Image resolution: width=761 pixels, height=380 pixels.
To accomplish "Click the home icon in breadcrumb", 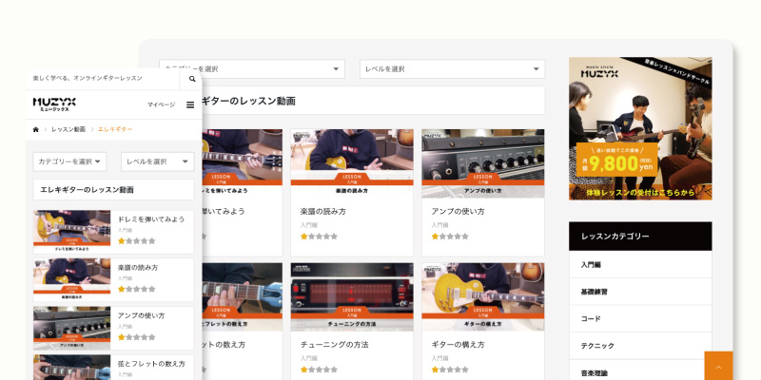I will [36, 129].
